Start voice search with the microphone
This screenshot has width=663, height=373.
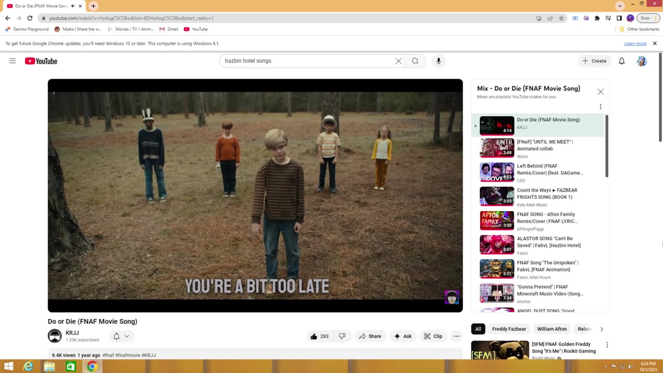point(438,61)
